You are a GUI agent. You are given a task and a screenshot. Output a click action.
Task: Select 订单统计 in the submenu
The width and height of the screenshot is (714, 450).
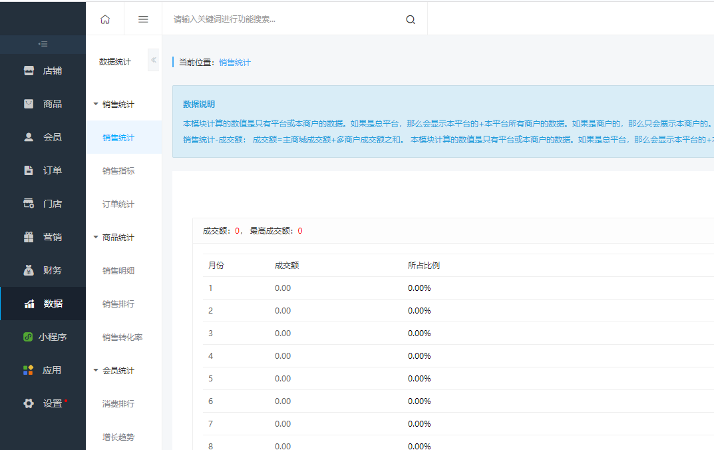118,204
